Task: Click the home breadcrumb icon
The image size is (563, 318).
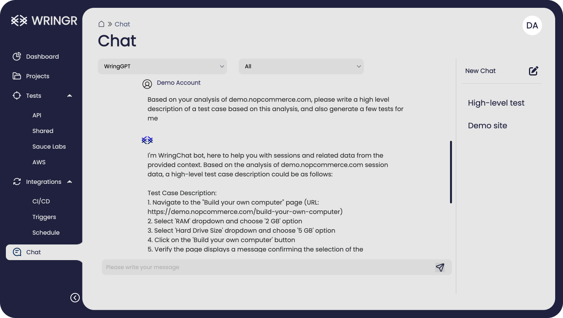Action: coord(101,24)
